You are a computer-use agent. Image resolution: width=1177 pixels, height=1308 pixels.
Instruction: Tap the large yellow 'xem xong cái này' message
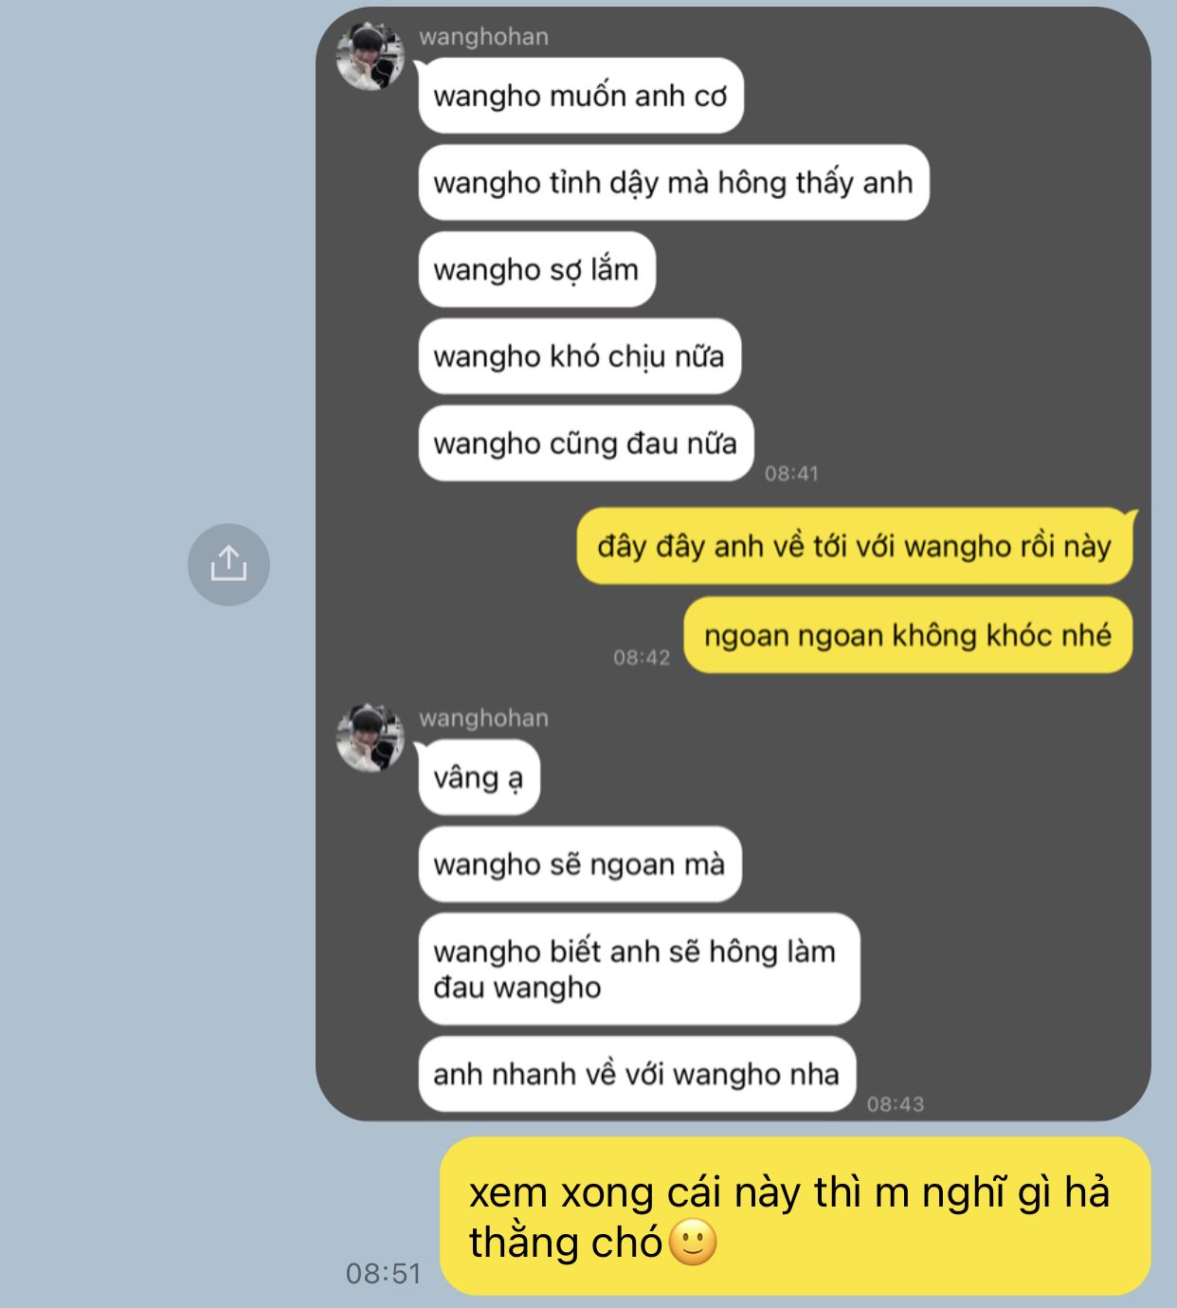point(795,1216)
